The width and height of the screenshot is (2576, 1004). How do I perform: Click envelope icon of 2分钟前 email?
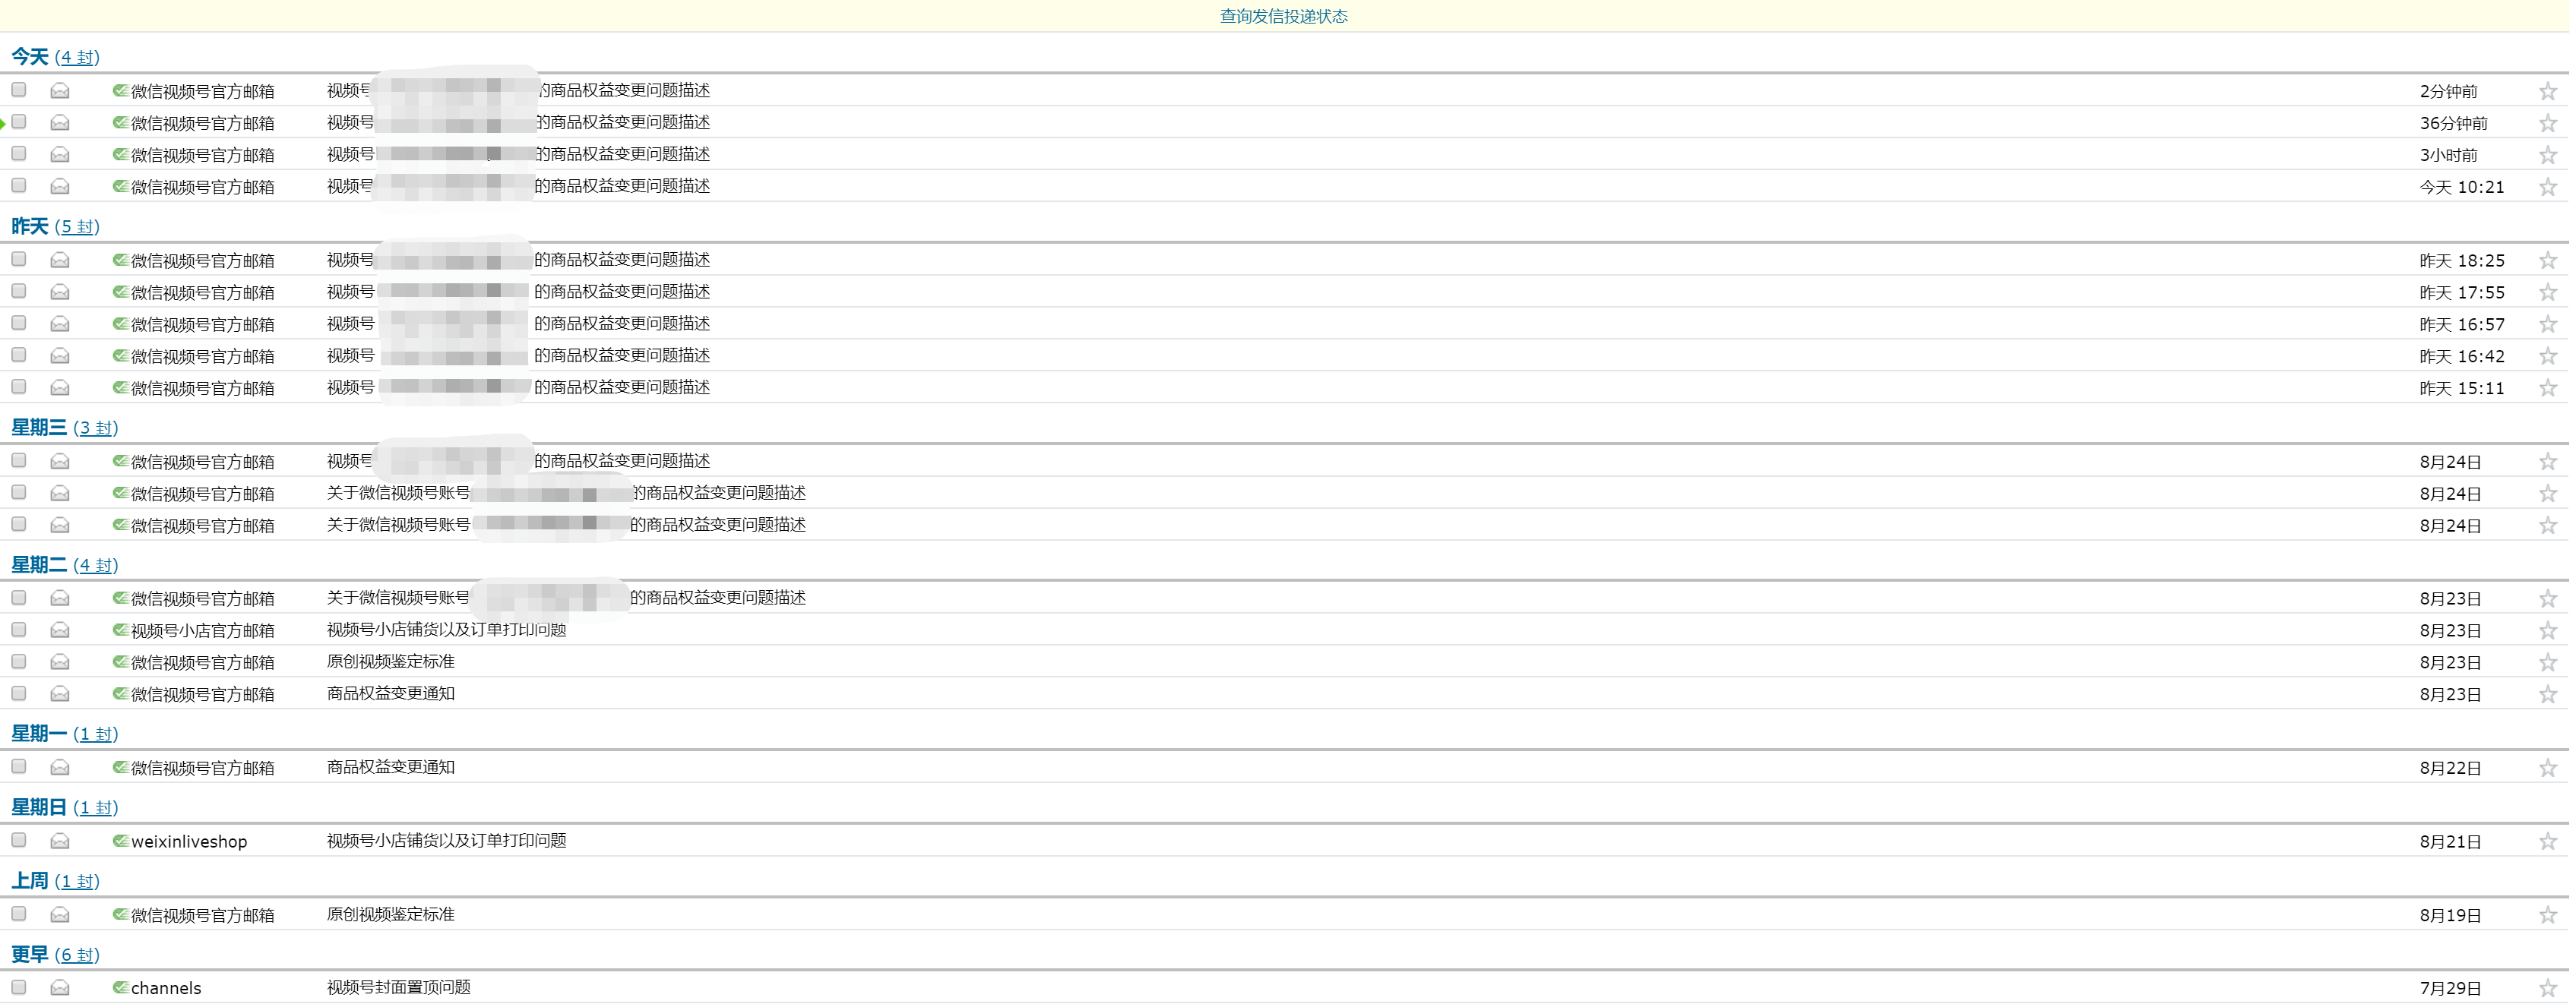pyautogui.click(x=60, y=91)
